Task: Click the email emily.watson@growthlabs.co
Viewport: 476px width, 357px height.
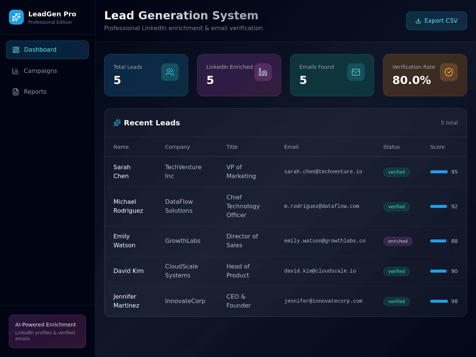Action: click(325, 241)
